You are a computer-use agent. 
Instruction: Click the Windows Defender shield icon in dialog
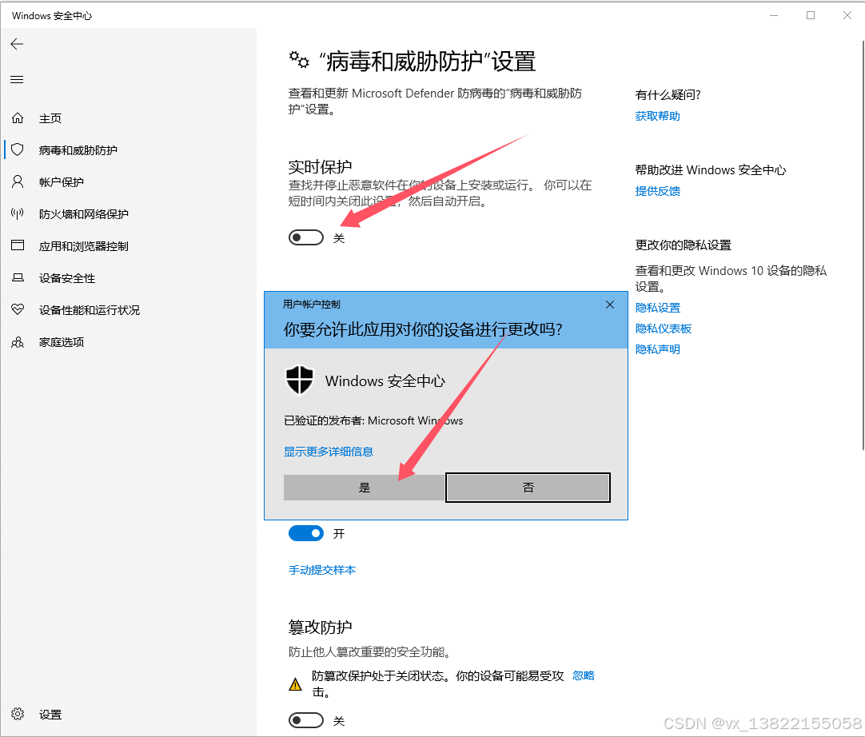point(300,380)
